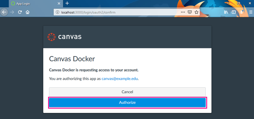Open the page actions three-dot menu
254x119 pixels.
pyautogui.click(x=183, y=12)
